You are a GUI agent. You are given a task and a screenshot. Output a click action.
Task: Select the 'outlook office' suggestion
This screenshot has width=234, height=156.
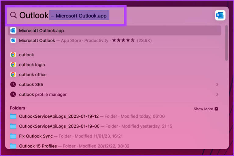coord(115,75)
